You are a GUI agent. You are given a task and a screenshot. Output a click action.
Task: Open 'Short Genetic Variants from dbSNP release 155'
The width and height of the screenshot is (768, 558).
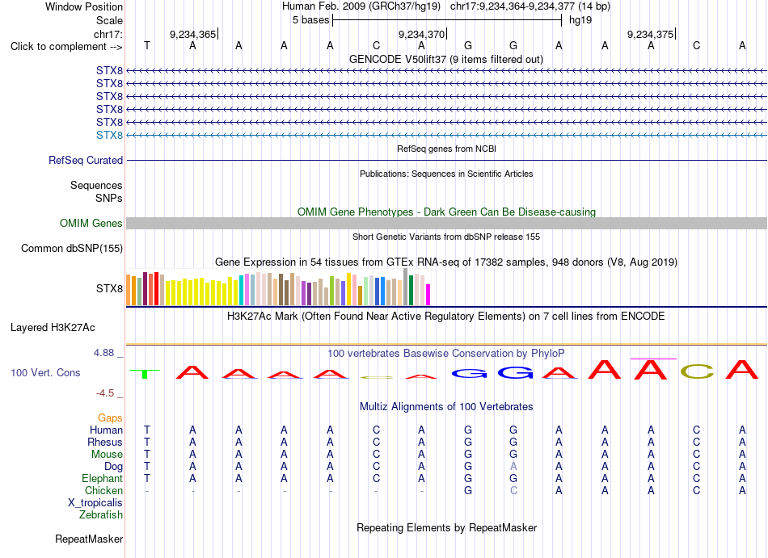(446, 237)
